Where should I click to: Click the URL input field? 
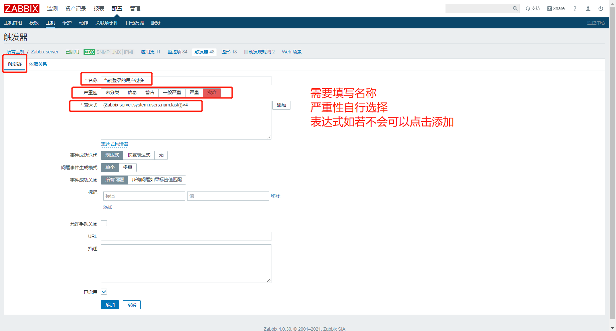pyautogui.click(x=186, y=236)
